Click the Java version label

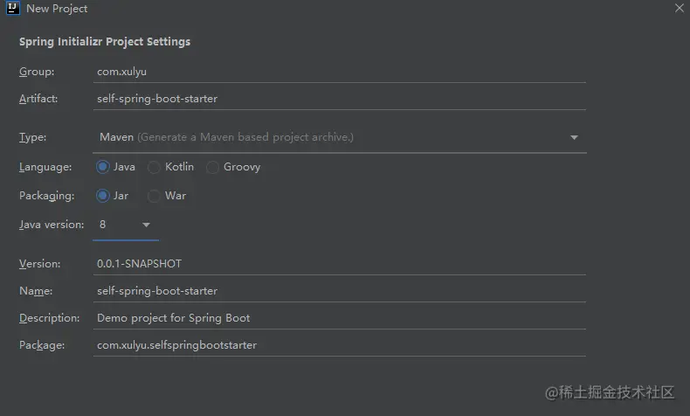click(x=52, y=225)
